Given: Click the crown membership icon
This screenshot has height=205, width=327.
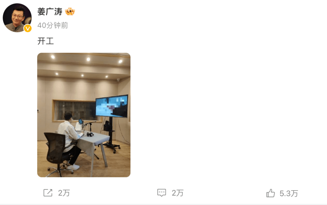Looking at the screenshot, I should (x=70, y=12).
